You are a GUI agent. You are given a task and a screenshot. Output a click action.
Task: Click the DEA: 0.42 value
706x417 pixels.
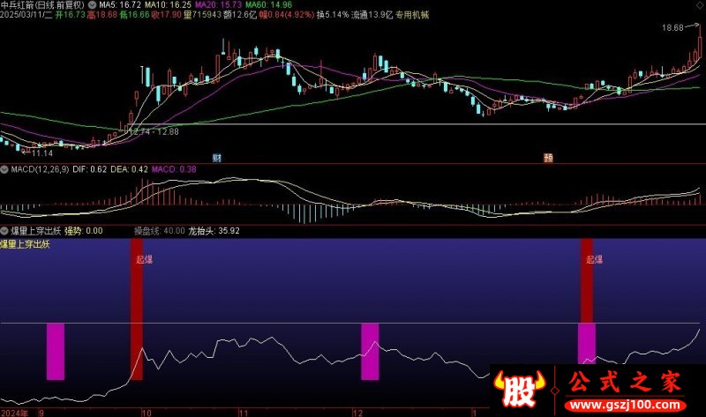coord(129,169)
